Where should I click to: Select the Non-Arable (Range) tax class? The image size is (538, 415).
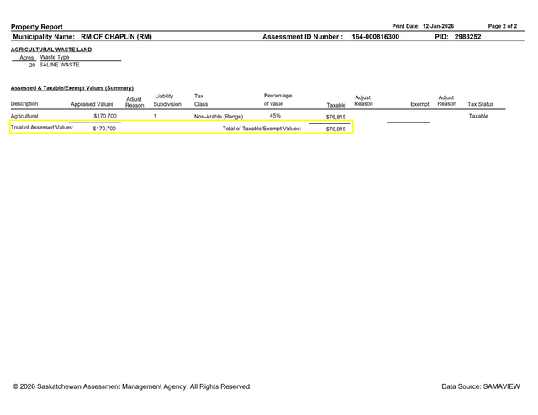(218, 117)
